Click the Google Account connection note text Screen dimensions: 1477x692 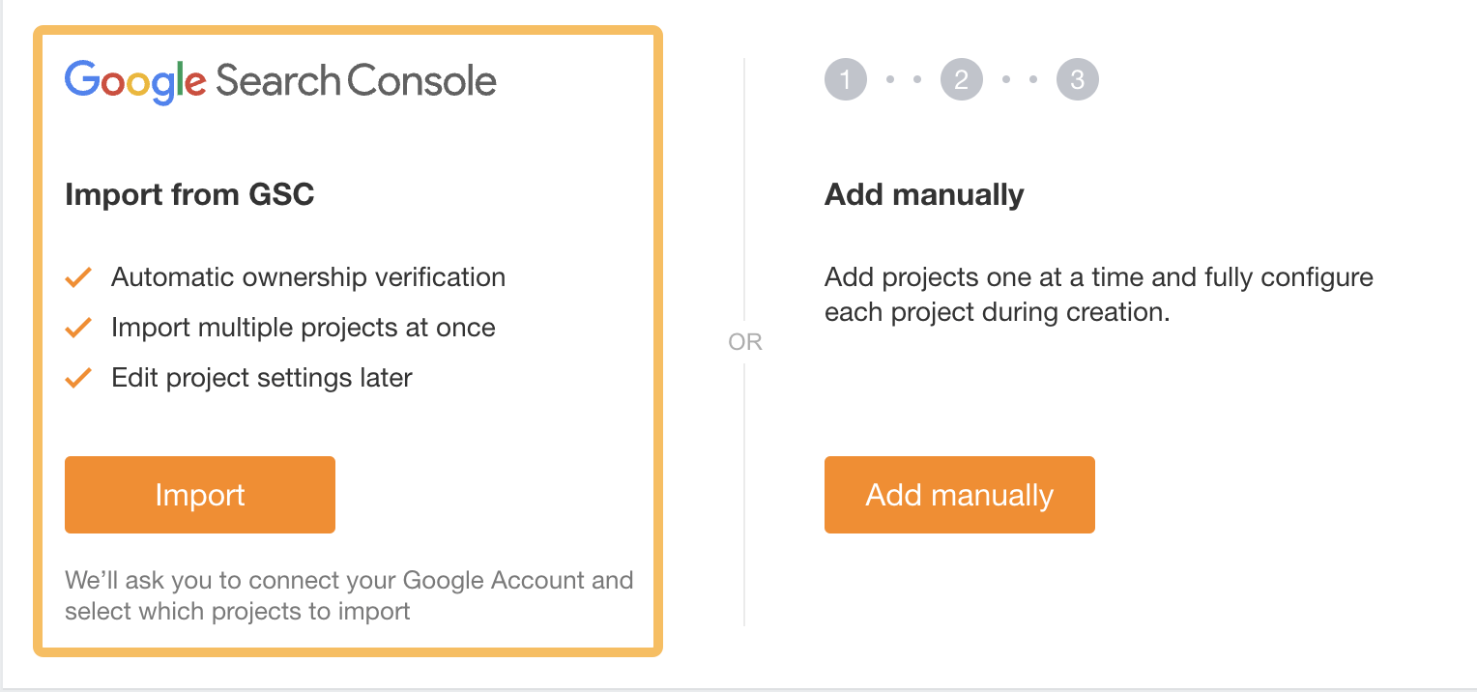[x=348, y=595]
